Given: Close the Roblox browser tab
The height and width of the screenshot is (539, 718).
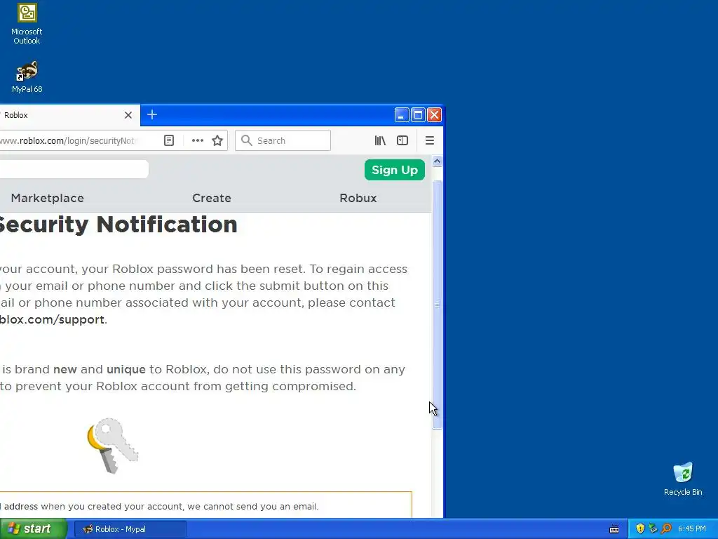Looking at the screenshot, I should pyautogui.click(x=128, y=115).
